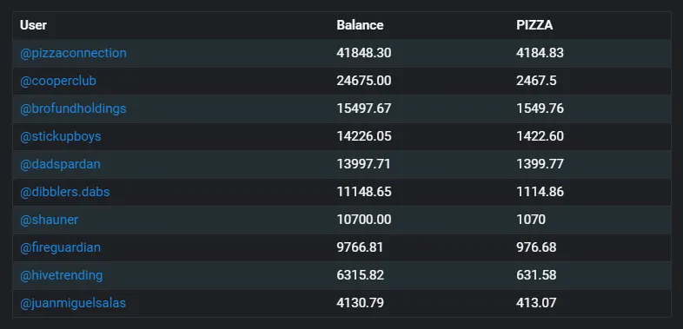Open the @dibblers.dabs profile link
The height and width of the screenshot is (329, 683).
[65, 192]
